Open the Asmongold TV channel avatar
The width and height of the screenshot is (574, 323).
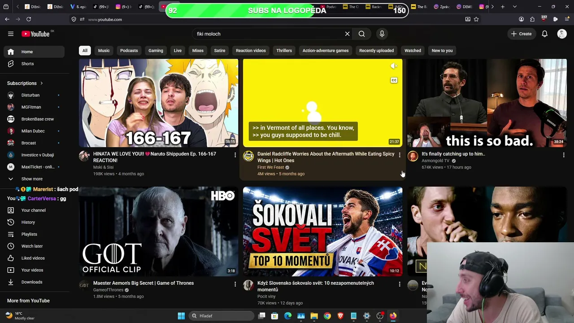[x=413, y=156]
